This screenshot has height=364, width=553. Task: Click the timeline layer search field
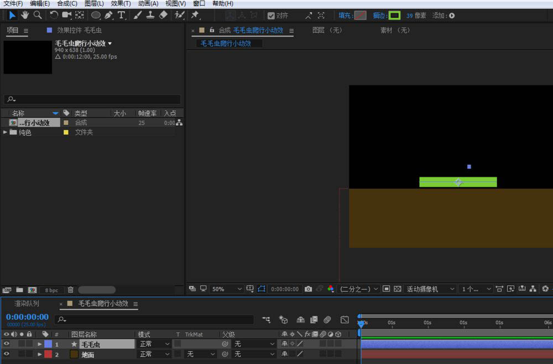(155, 319)
